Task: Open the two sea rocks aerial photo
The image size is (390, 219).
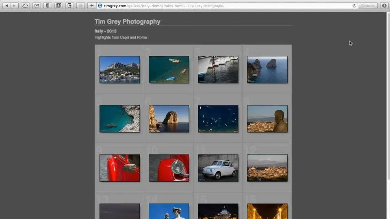Action: point(267,69)
